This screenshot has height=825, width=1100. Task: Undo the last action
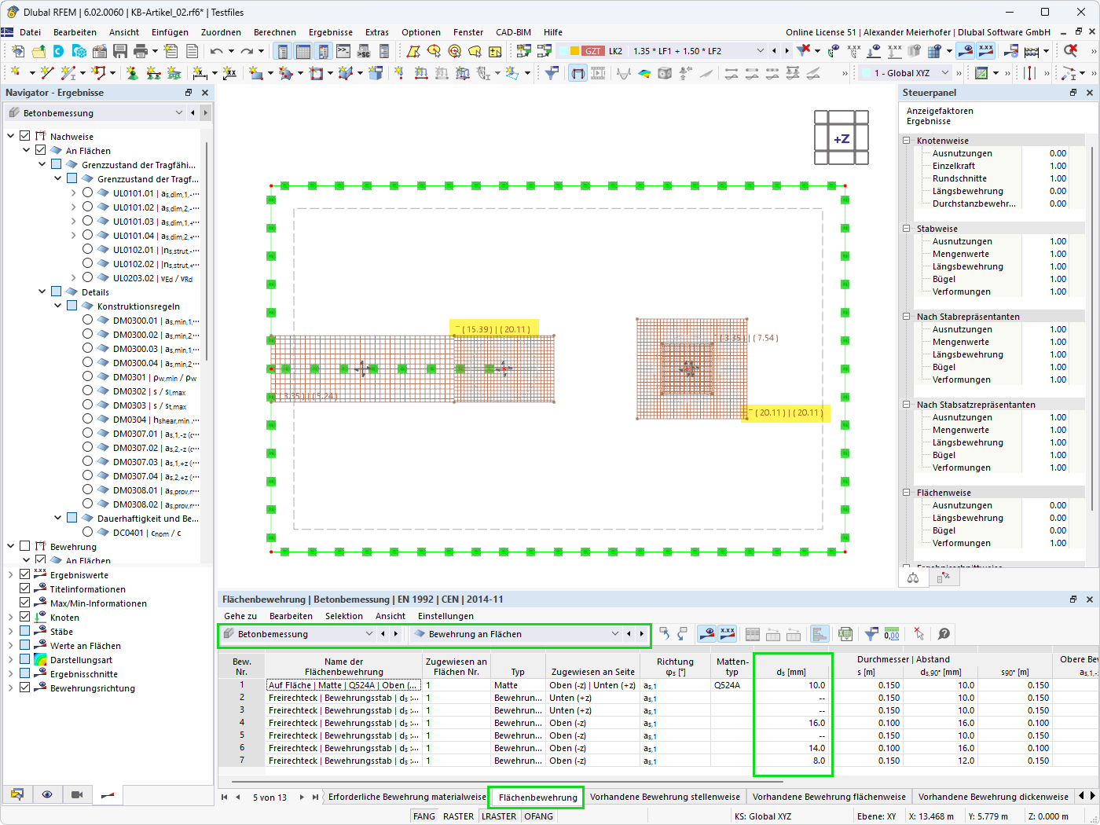tap(216, 51)
